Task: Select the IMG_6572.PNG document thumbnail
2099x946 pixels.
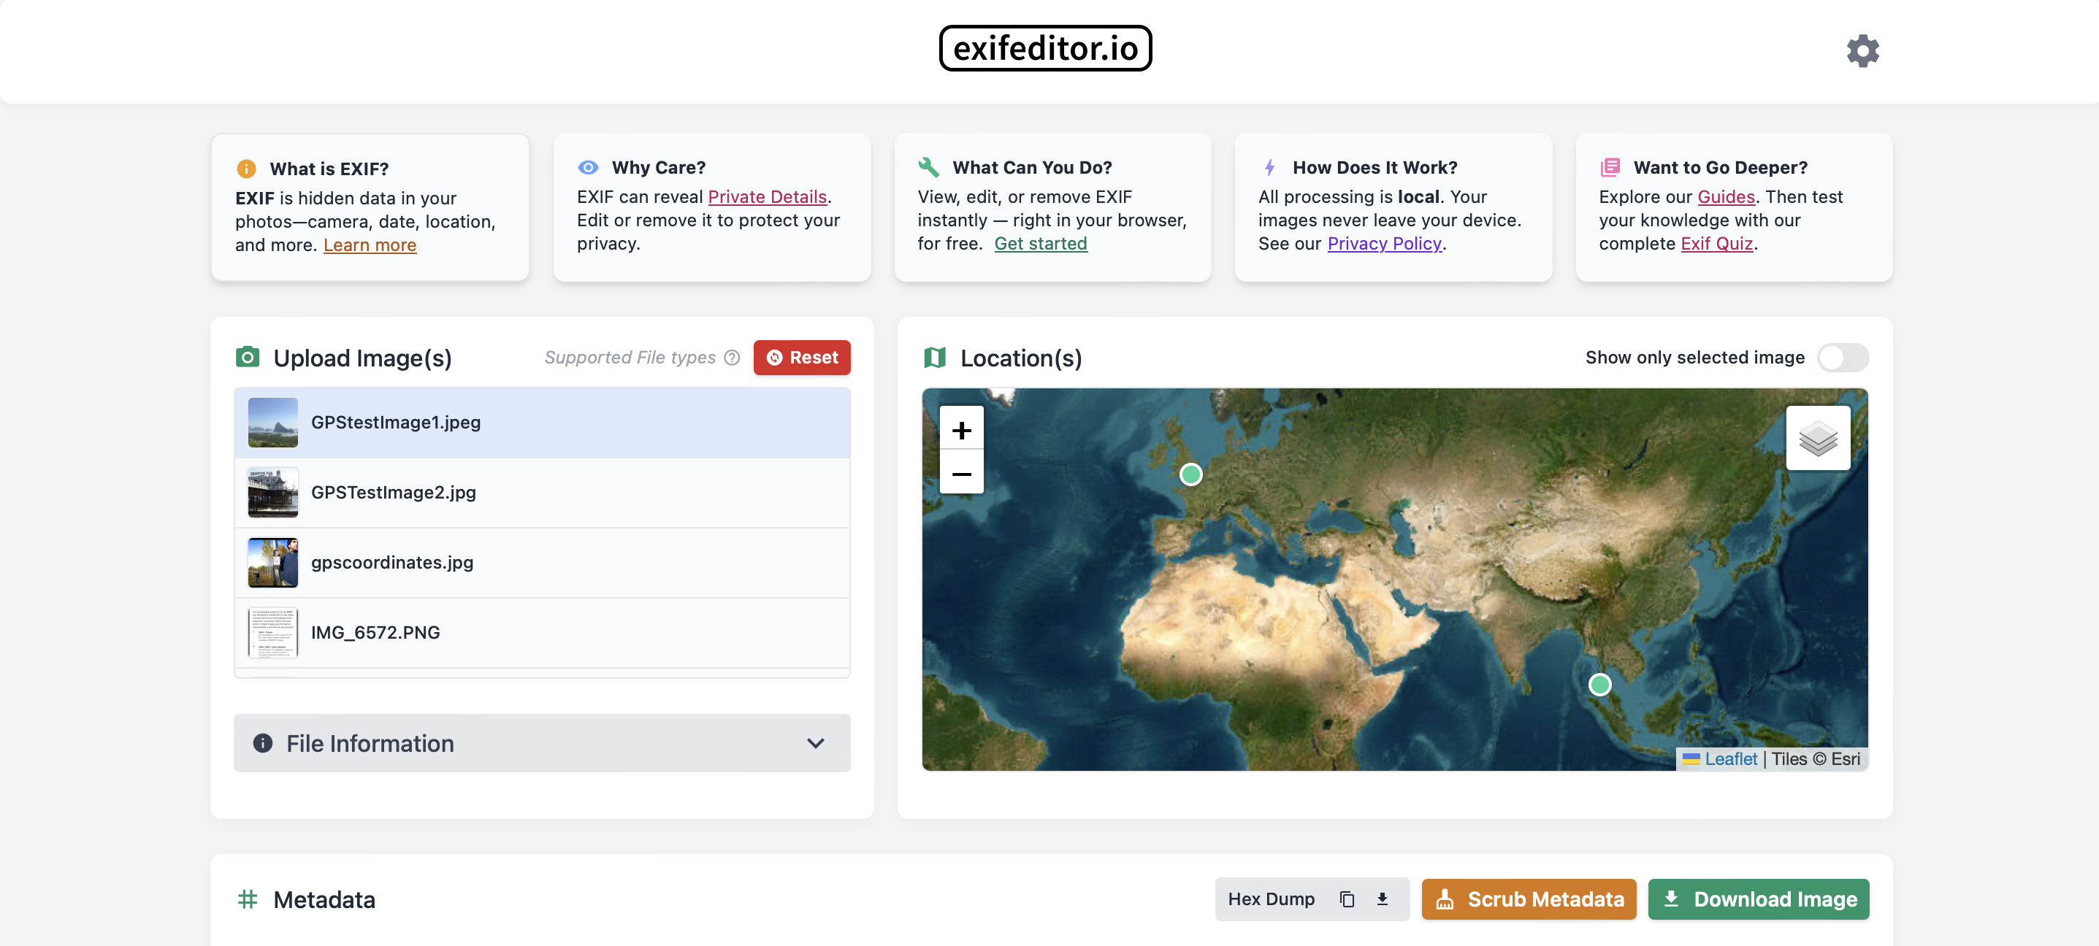Action: 272,633
